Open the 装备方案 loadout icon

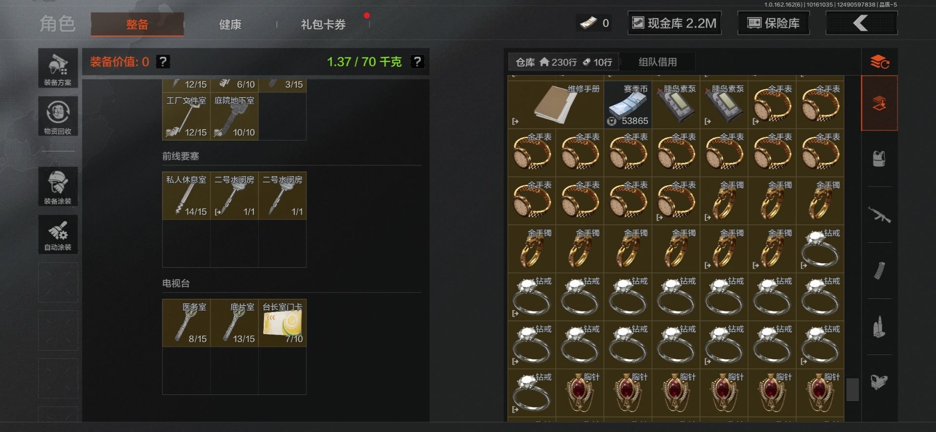click(58, 68)
